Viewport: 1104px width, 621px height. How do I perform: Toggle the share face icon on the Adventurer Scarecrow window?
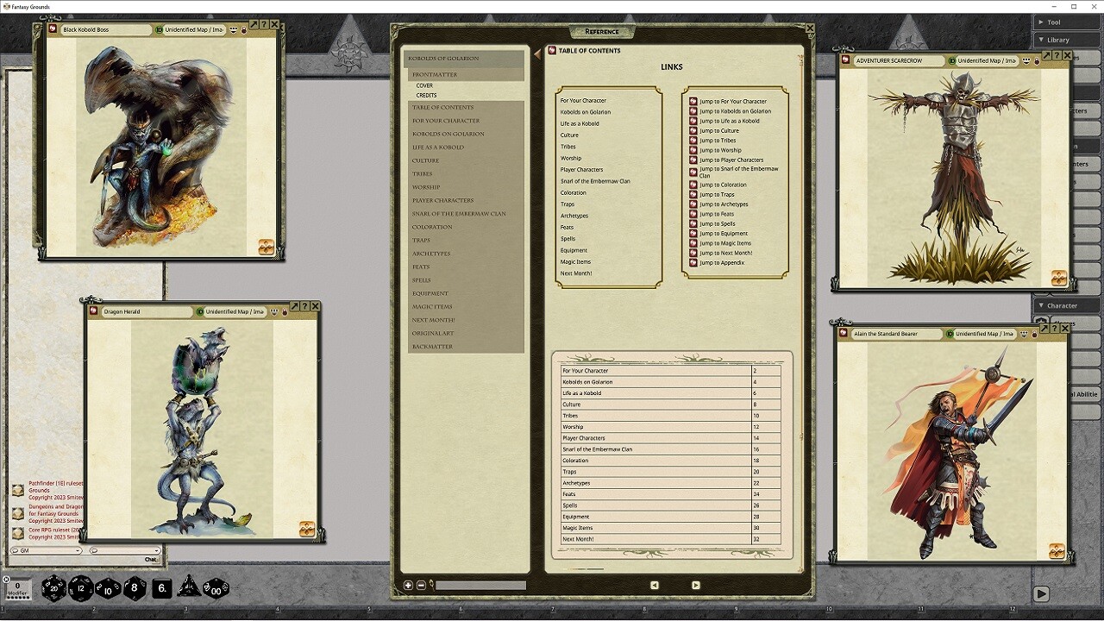[1026, 60]
